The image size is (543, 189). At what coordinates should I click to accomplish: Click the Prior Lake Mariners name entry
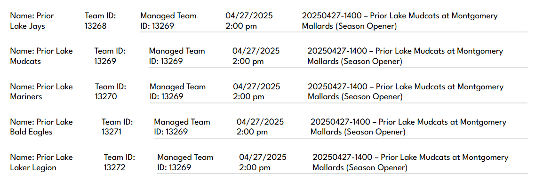tap(41, 91)
